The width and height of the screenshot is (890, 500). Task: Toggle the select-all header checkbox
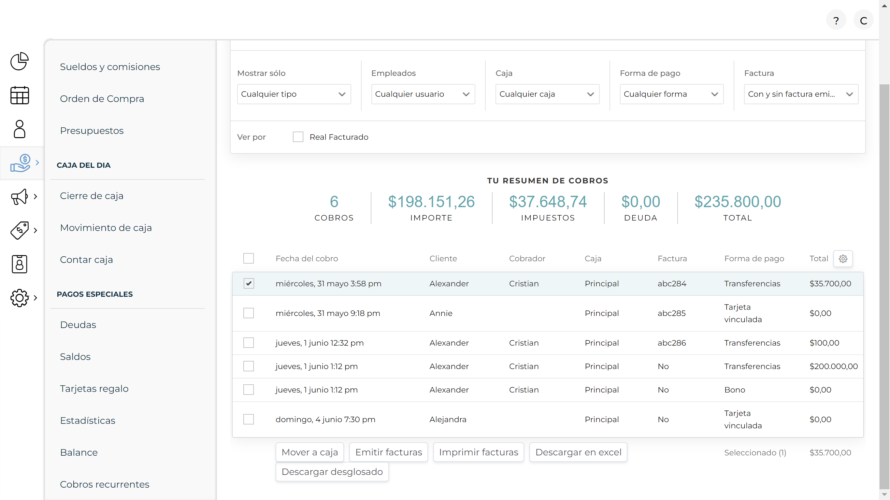point(249,258)
